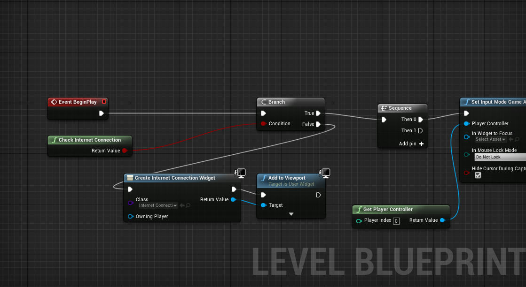Click the Sequence input execution pin

[x=384, y=120]
